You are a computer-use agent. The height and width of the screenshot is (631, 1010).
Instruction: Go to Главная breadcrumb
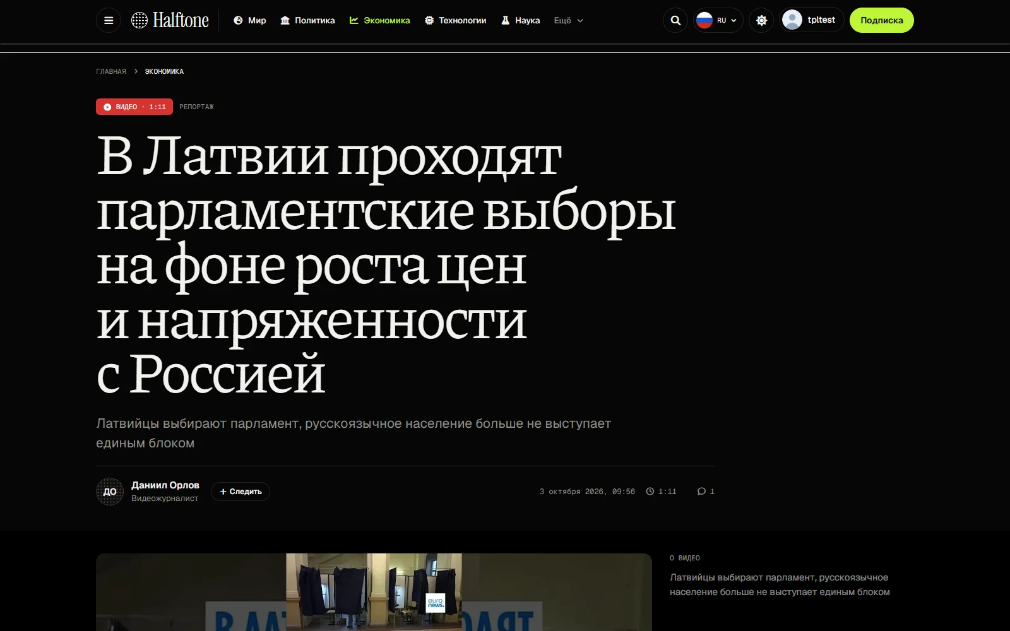(111, 71)
